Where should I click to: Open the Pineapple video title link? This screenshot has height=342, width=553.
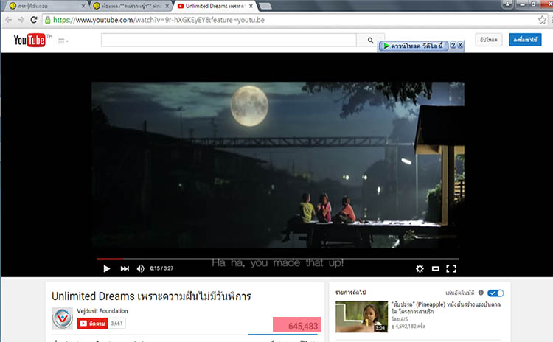446,308
